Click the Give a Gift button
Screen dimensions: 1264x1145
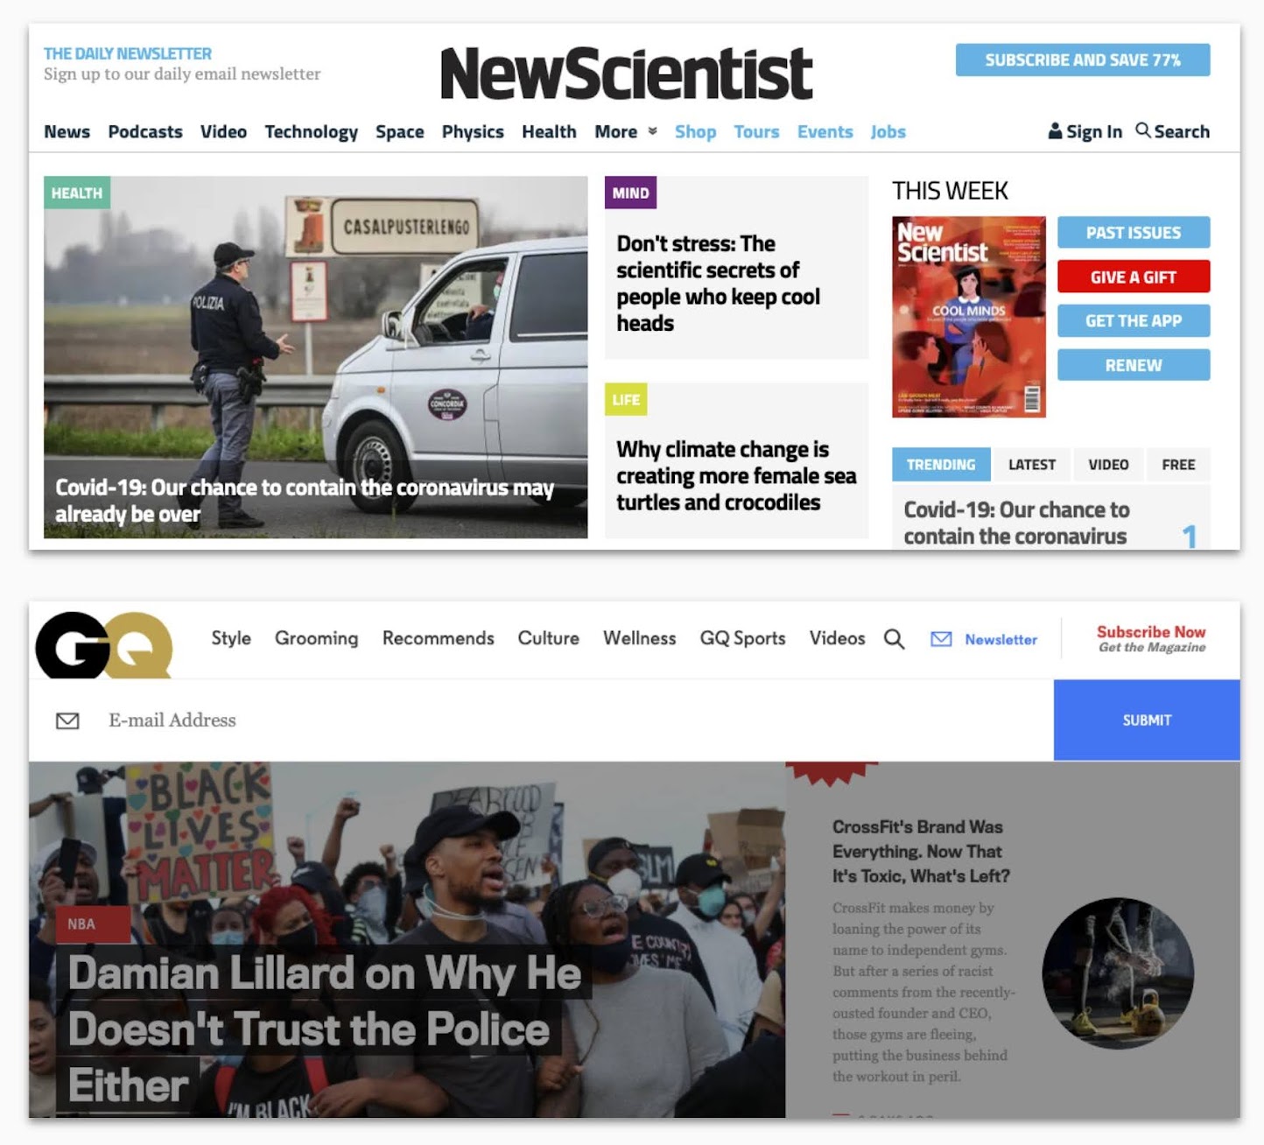[x=1134, y=277]
